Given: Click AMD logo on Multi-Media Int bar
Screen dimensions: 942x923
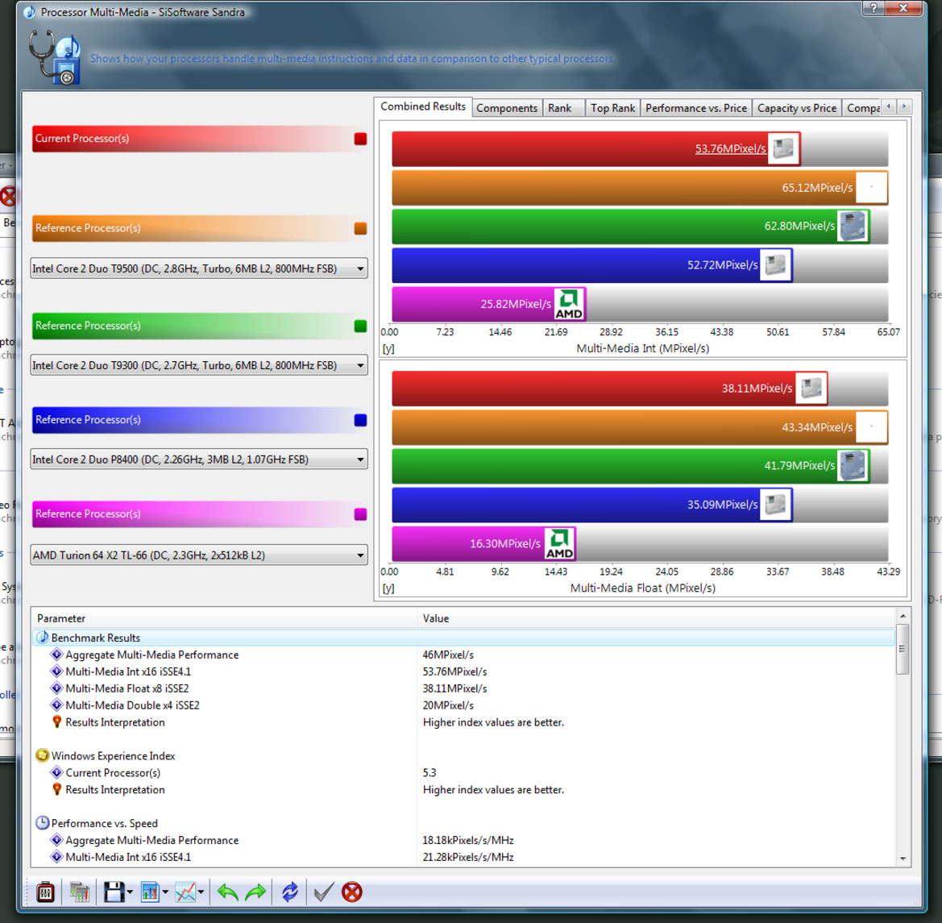Looking at the screenshot, I should point(568,304).
